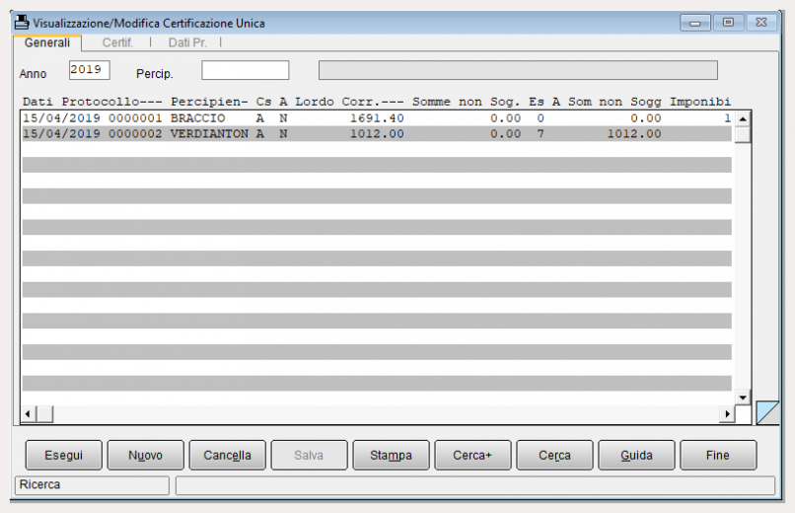Click the horizontal scrollbar right arrow

click(x=728, y=414)
